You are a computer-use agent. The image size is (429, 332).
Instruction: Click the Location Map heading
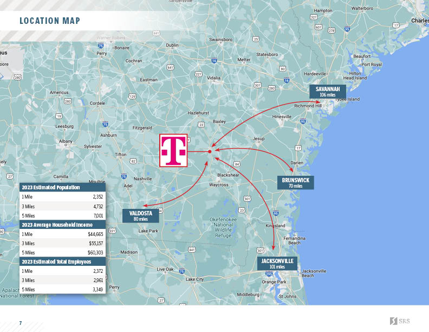tap(50, 21)
